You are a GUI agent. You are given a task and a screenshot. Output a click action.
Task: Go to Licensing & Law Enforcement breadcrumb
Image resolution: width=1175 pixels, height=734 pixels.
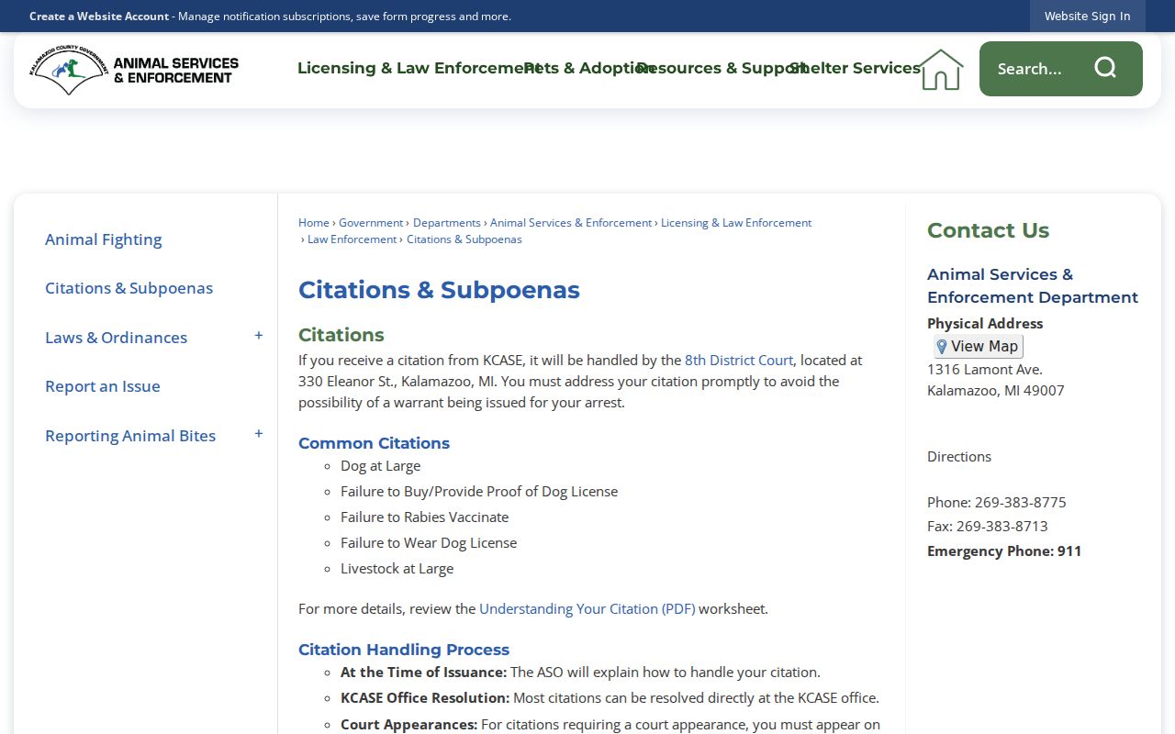tap(736, 223)
